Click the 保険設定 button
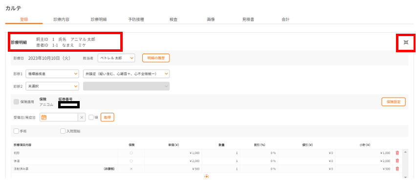The width and height of the screenshot is (416, 186). click(x=394, y=102)
